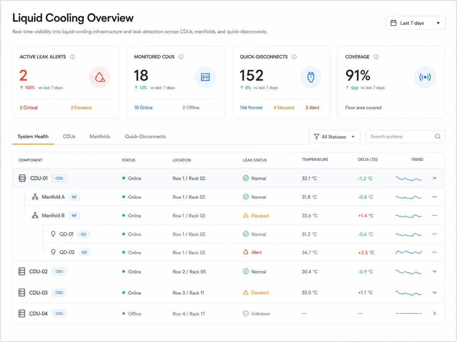This screenshot has height=342, width=457.
Task: Expand the CDU-02 row
Action: tap(435, 271)
